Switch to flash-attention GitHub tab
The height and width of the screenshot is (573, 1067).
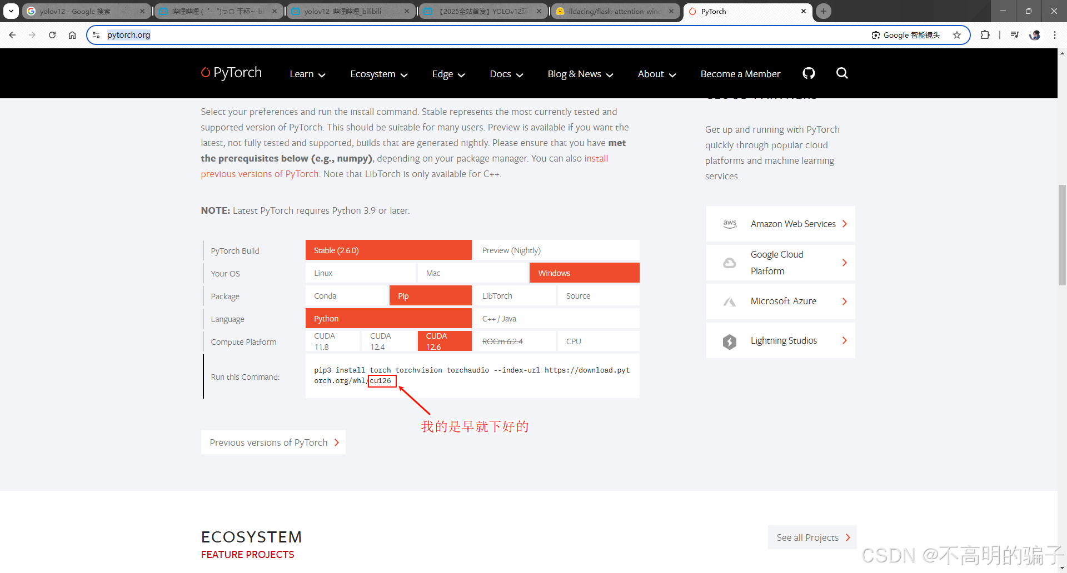(x=615, y=11)
